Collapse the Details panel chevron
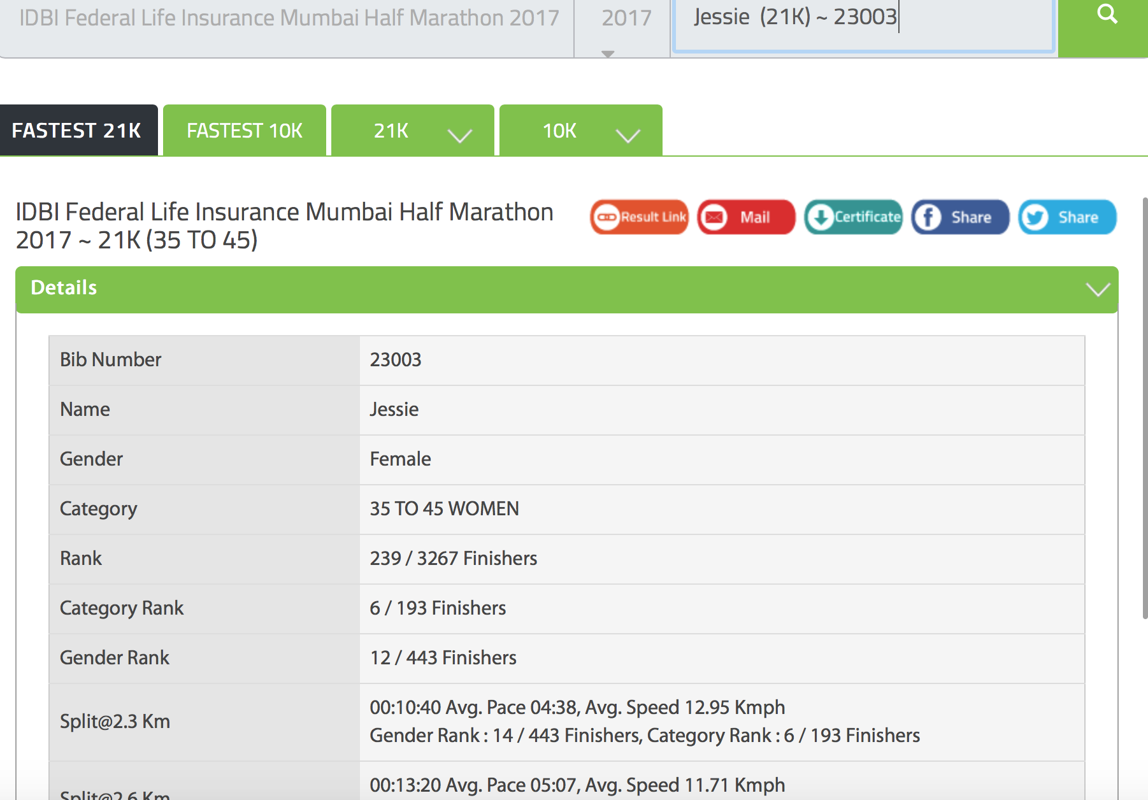1148x800 pixels. [x=1098, y=290]
